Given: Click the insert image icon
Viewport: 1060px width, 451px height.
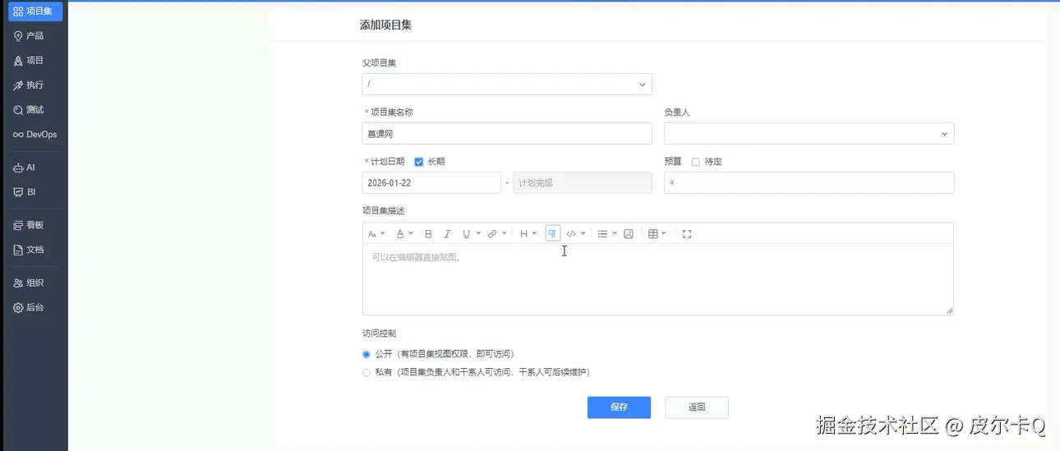Looking at the screenshot, I should 629,234.
